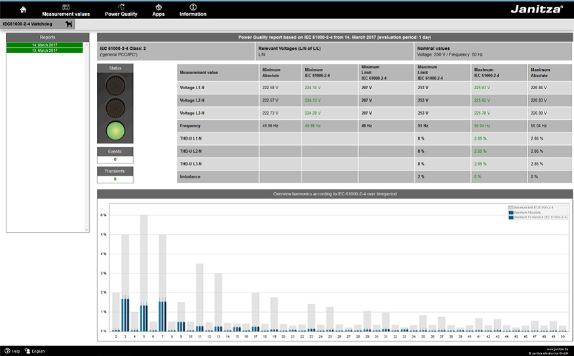The height and width of the screenshot is (356, 574).
Task: Click the Help question mark icon
Action: (x=7, y=351)
